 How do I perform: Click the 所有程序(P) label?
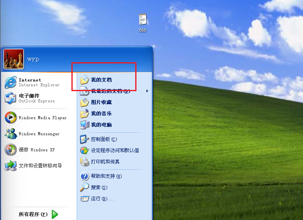(33, 214)
